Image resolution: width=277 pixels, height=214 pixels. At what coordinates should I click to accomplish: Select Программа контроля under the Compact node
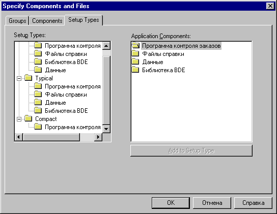(73, 127)
